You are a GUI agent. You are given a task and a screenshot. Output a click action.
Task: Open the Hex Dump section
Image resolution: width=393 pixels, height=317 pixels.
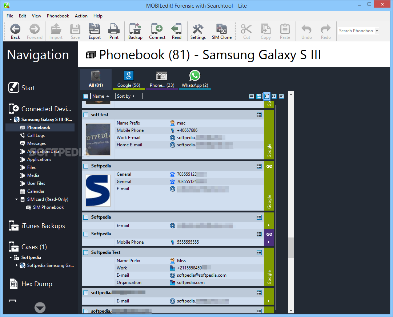tap(31, 284)
